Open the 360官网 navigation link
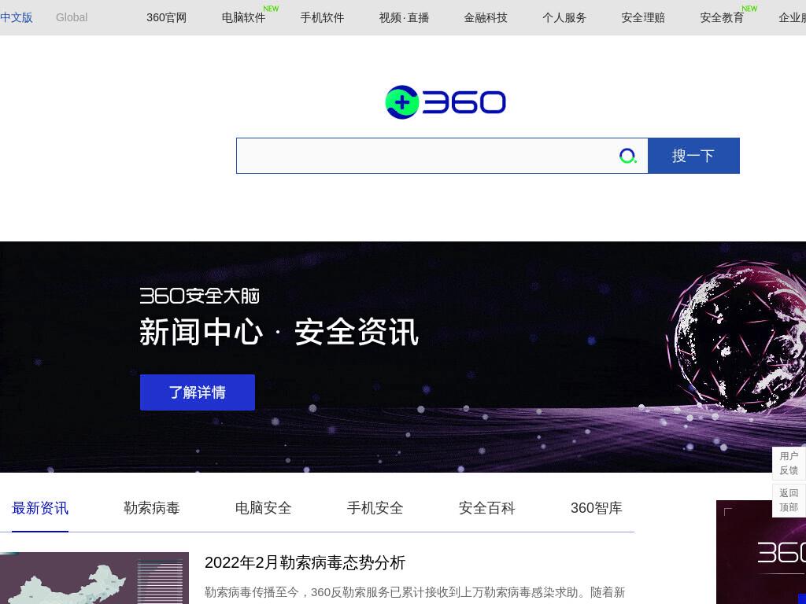This screenshot has height=604, width=806. 167,17
